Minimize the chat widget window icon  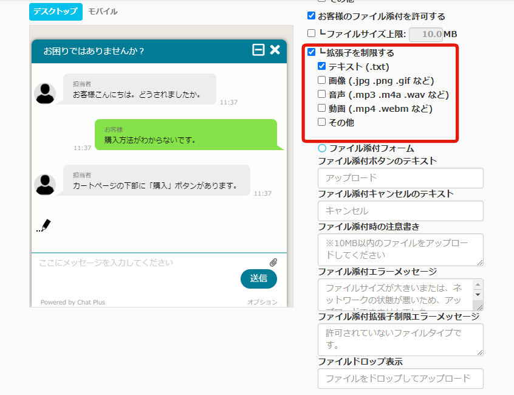click(258, 50)
